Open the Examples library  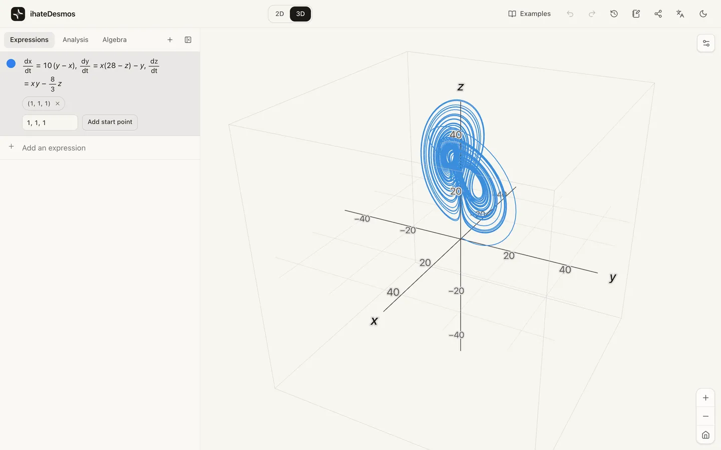pyautogui.click(x=529, y=14)
